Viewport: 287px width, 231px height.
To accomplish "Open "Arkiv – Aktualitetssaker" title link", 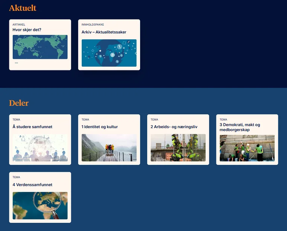I will (104, 32).
